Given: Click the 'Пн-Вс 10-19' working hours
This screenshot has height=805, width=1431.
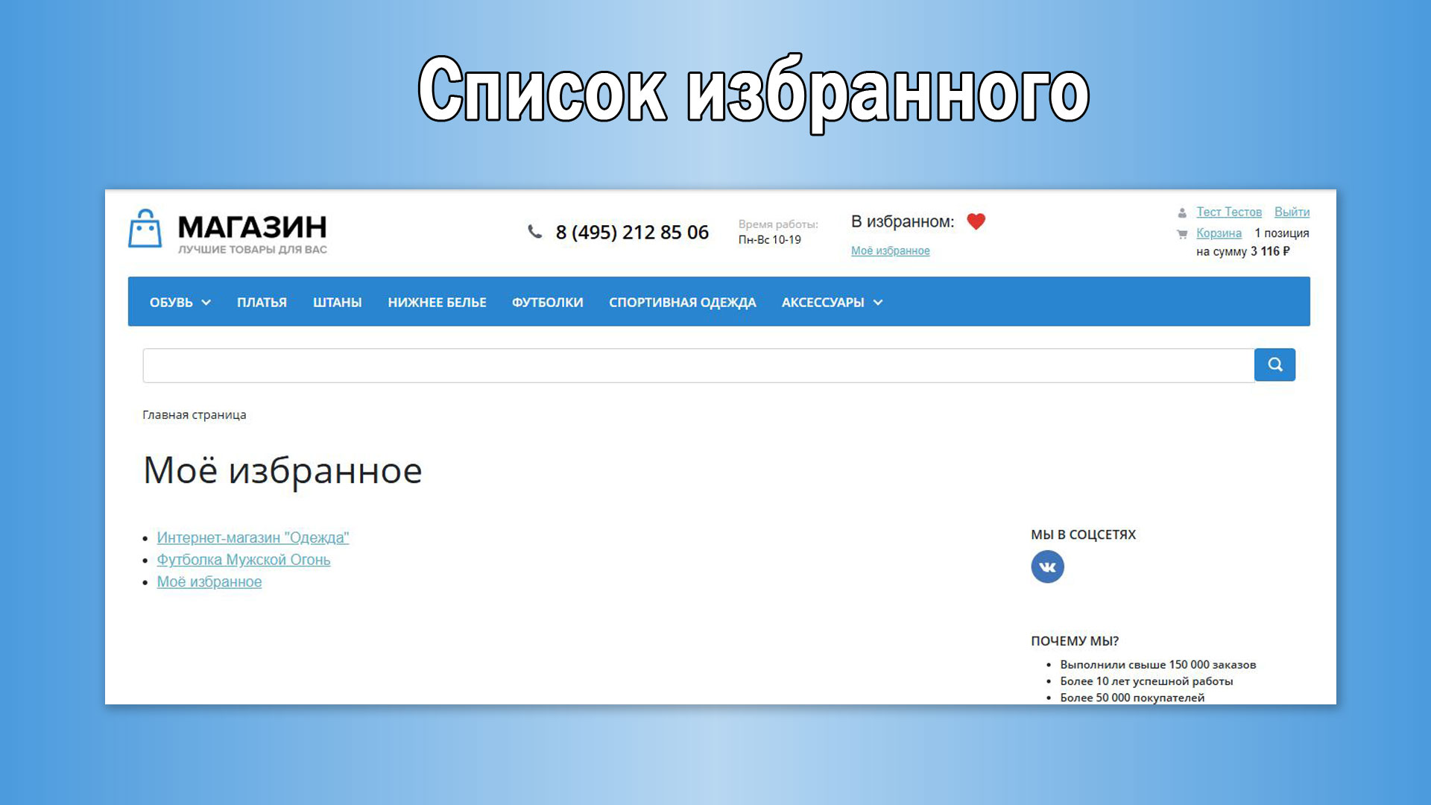Looking at the screenshot, I should [769, 240].
